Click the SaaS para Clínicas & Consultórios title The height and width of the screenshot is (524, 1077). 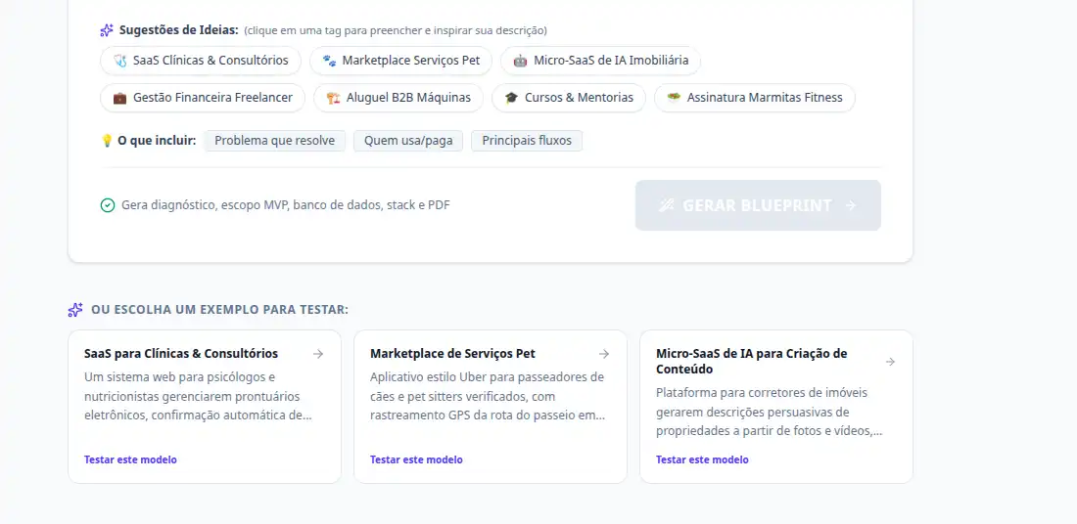click(x=181, y=354)
